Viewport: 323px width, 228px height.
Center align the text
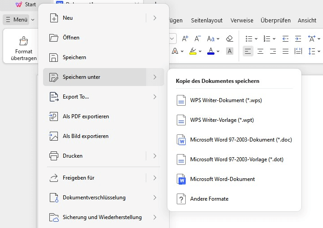260,51
